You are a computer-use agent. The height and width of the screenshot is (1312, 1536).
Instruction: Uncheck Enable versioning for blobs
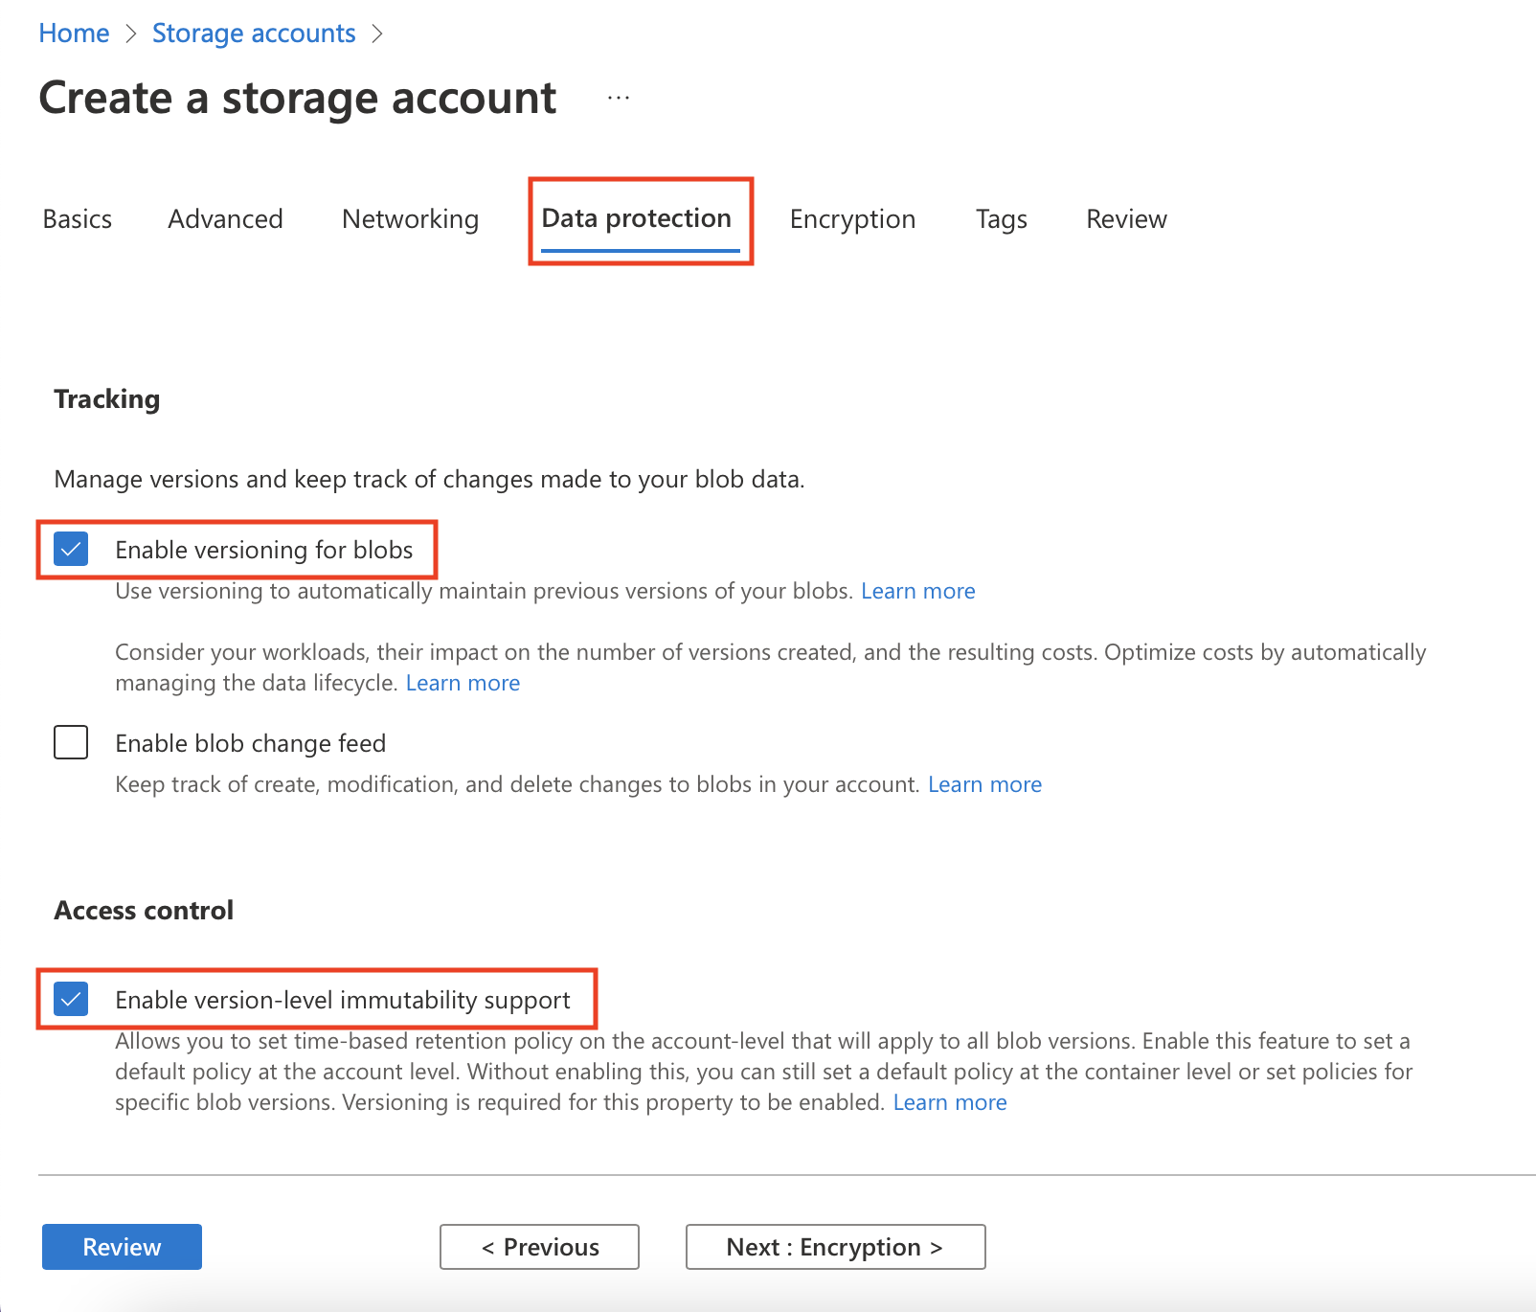72,550
